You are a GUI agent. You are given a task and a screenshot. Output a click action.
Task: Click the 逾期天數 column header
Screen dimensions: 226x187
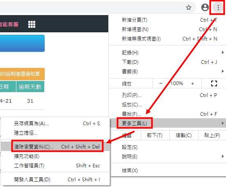point(30,86)
